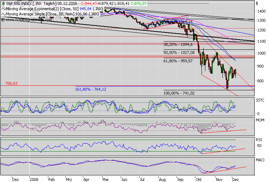Click the Aug month label on time axis
Screen dimensions: 269x182
162,180
